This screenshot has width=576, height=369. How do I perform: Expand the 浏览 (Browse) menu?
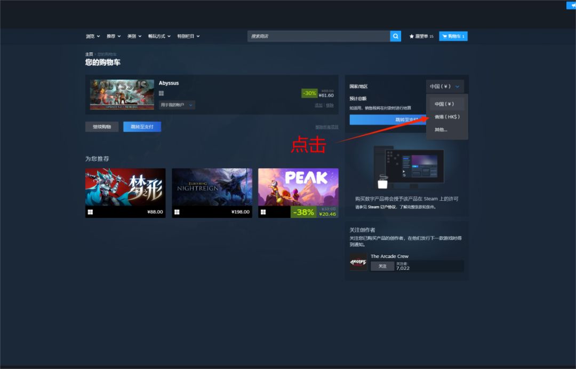coord(93,36)
